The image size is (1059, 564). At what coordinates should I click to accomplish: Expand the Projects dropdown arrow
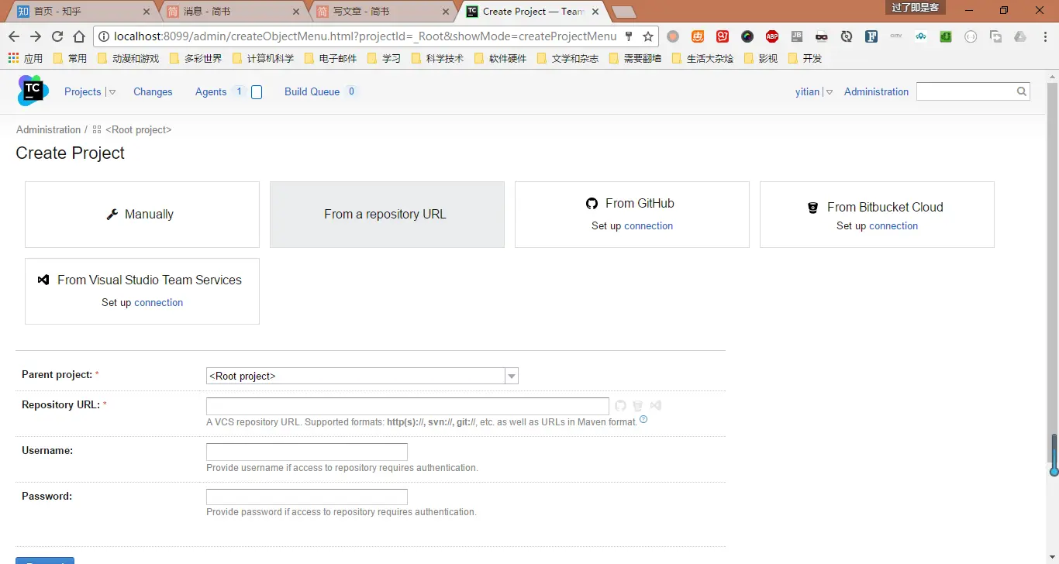point(112,92)
